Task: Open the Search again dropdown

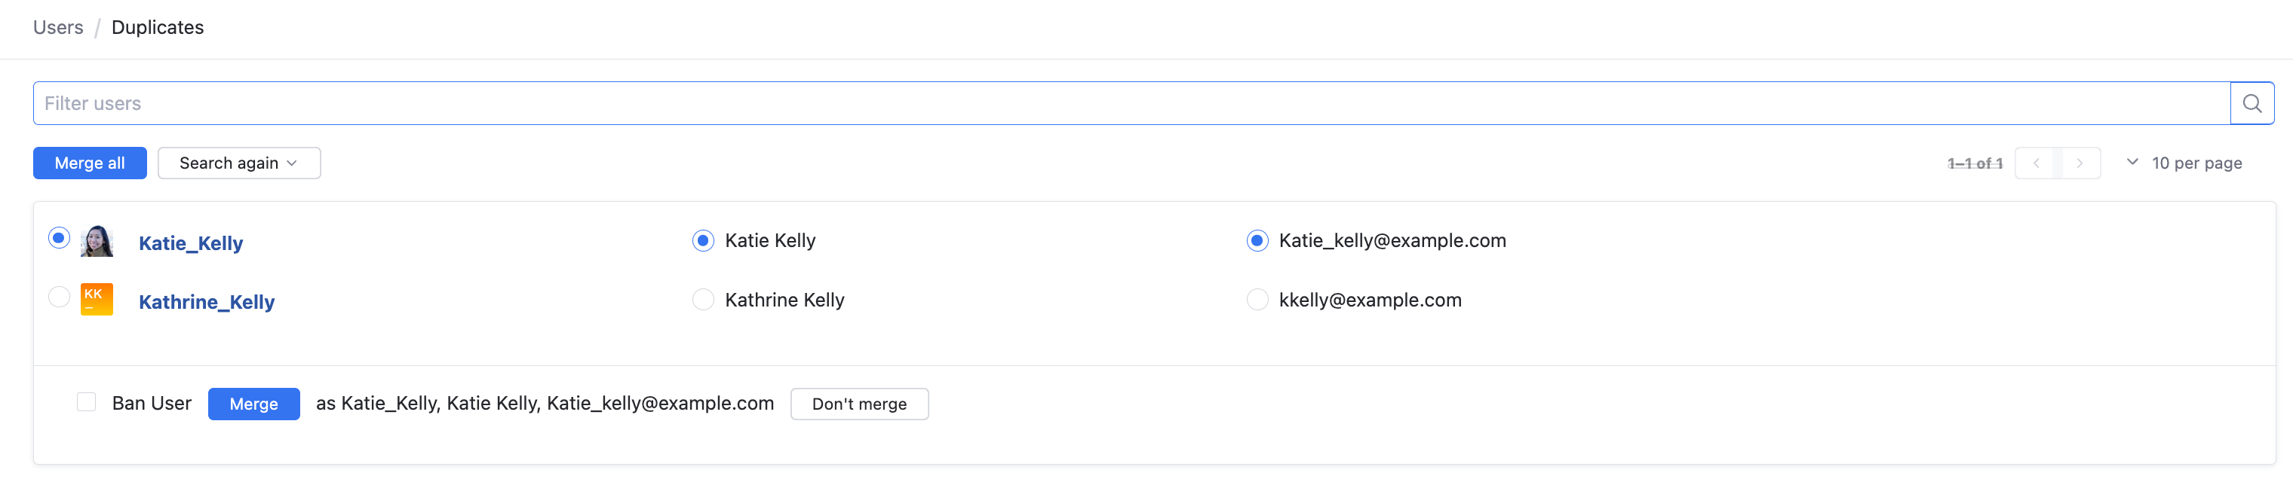Action: pyautogui.click(x=238, y=163)
